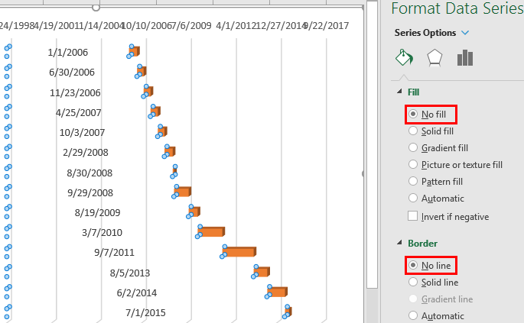Click the 3/7/2010 axis label
The width and height of the screenshot is (524, 323).
tap(102, 233)
